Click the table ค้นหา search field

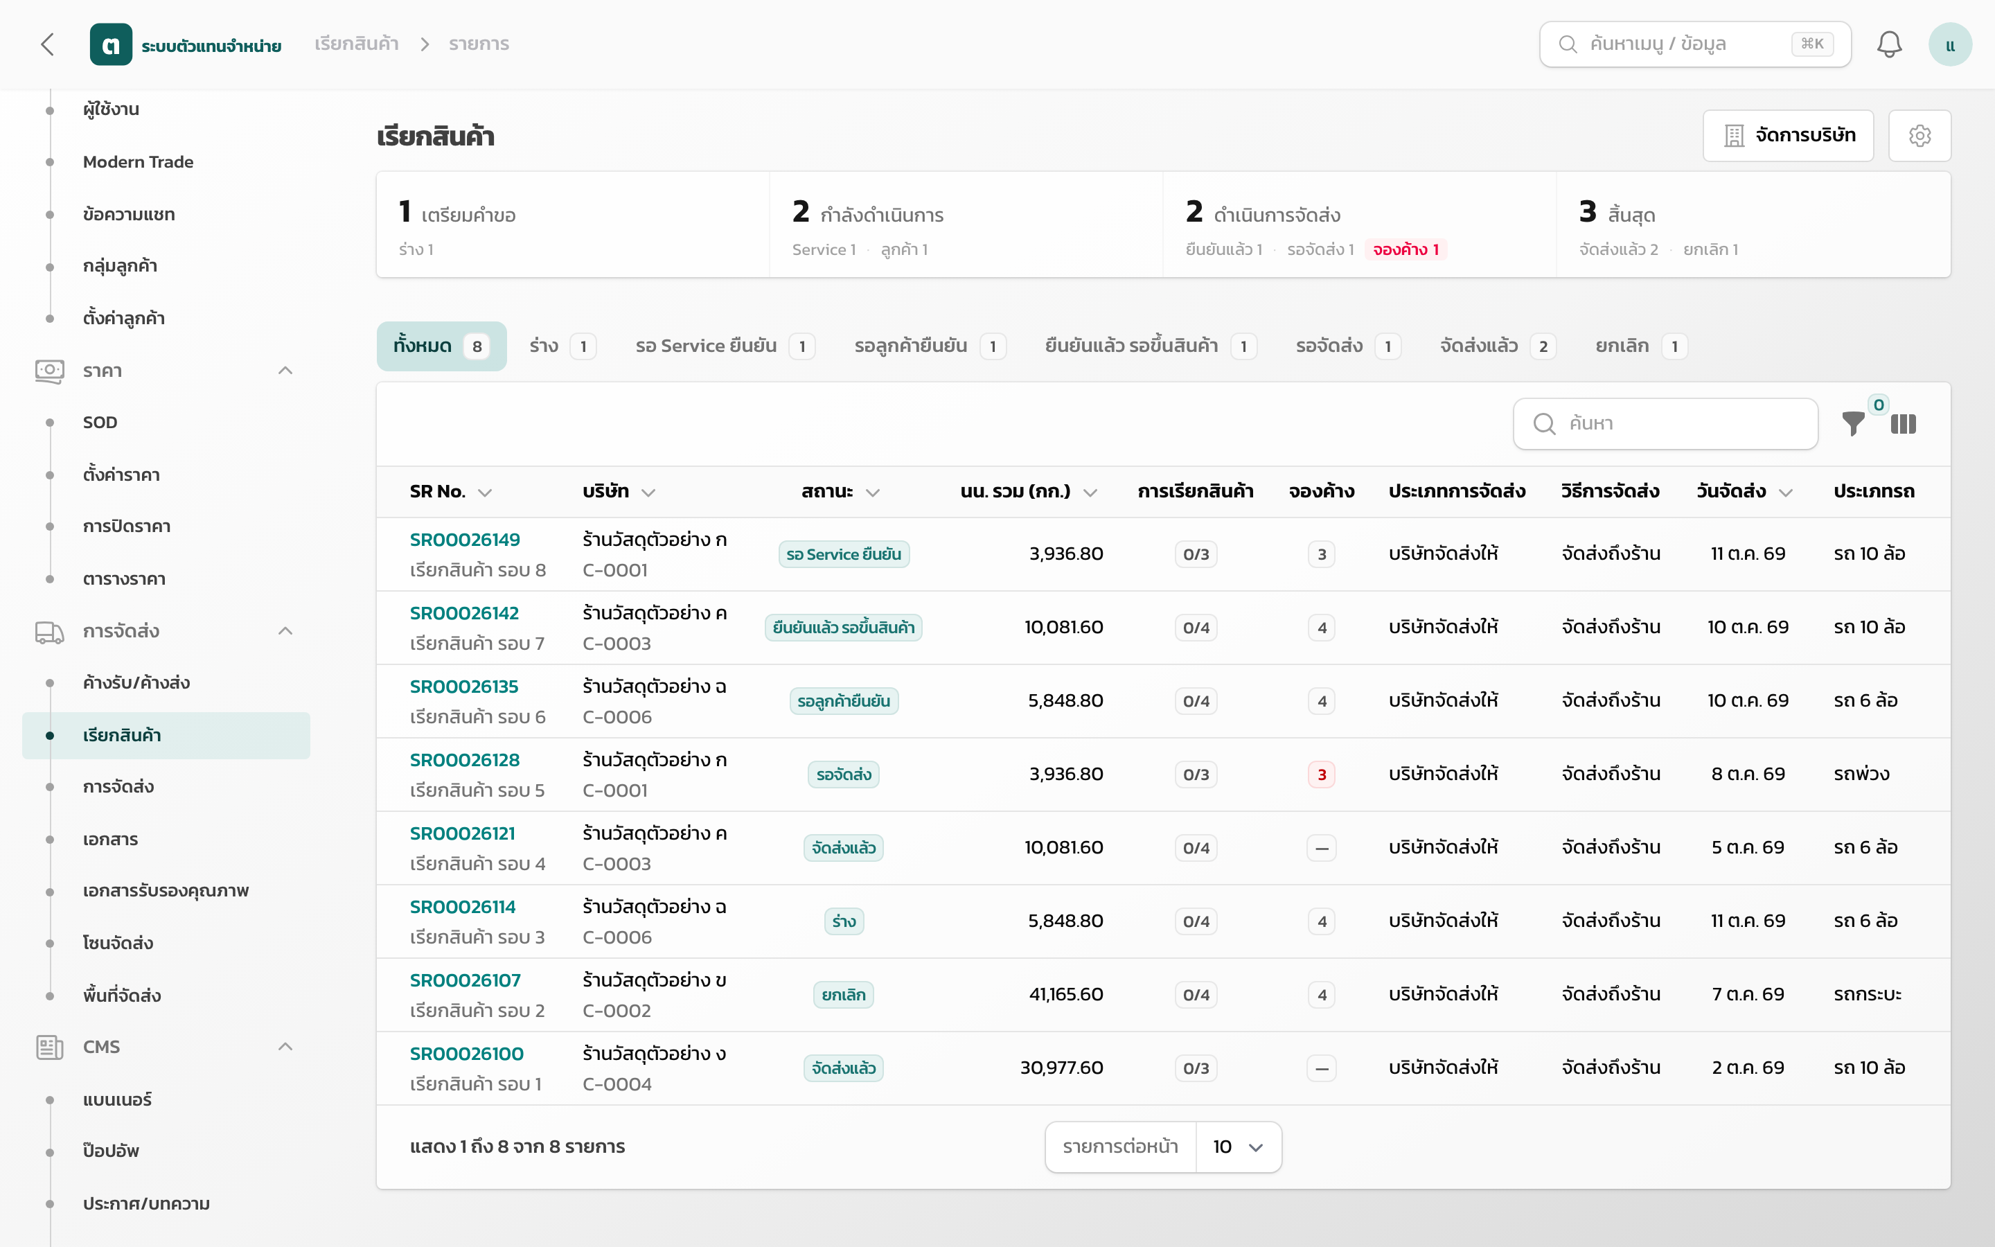click(1665, 424)
